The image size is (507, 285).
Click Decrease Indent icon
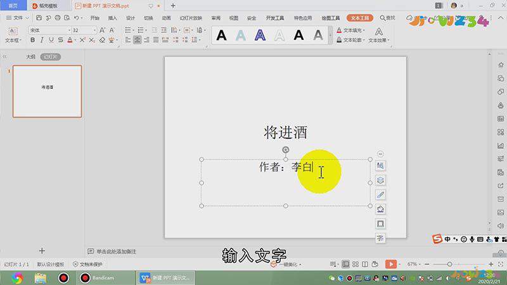tap(155, 30)
